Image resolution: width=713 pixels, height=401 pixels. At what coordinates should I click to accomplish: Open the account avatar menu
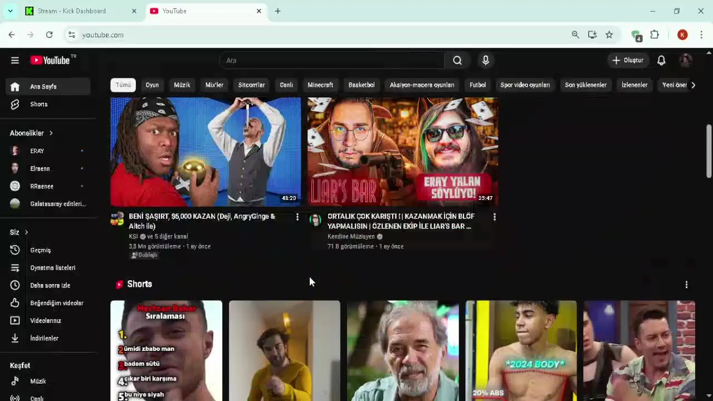pos(686,60)
